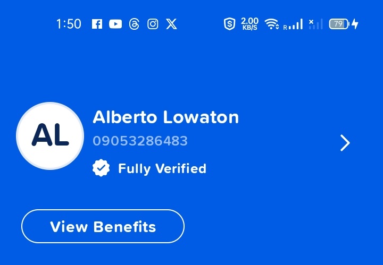
Task: Tap the phone number 09053286483
Action: click(x=140, y=141)
